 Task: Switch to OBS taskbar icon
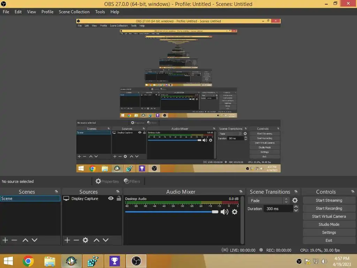click(x=136, y=261)
